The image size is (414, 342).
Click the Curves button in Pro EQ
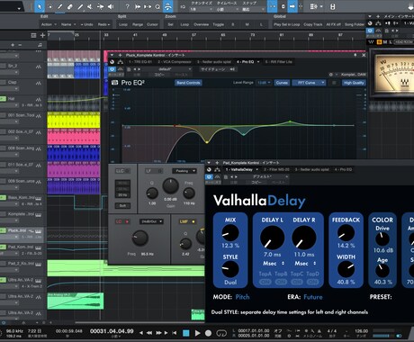282,83
